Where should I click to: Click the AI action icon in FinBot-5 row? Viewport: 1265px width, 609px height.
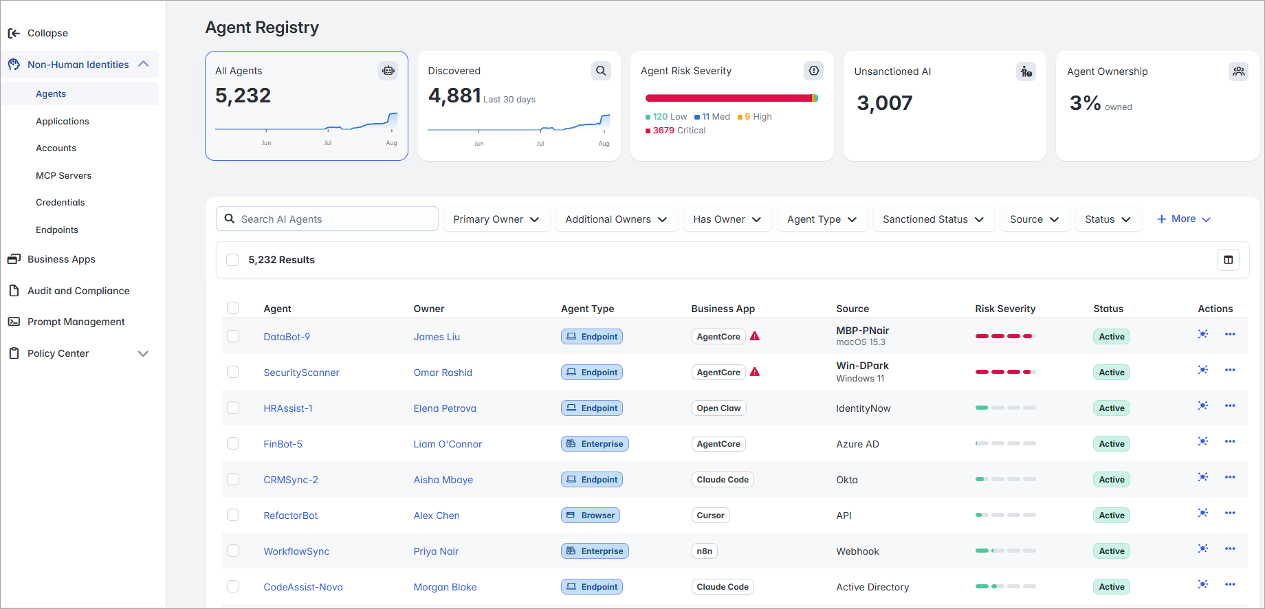[x=1203, y=441]
